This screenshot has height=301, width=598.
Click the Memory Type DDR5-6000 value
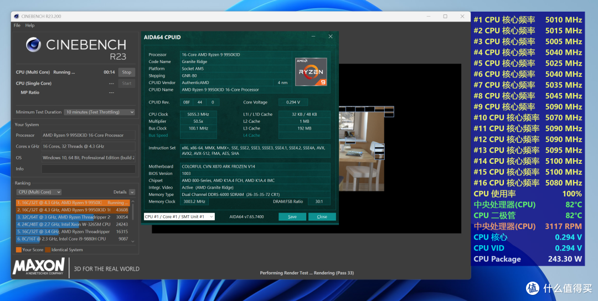click(255, 194)
